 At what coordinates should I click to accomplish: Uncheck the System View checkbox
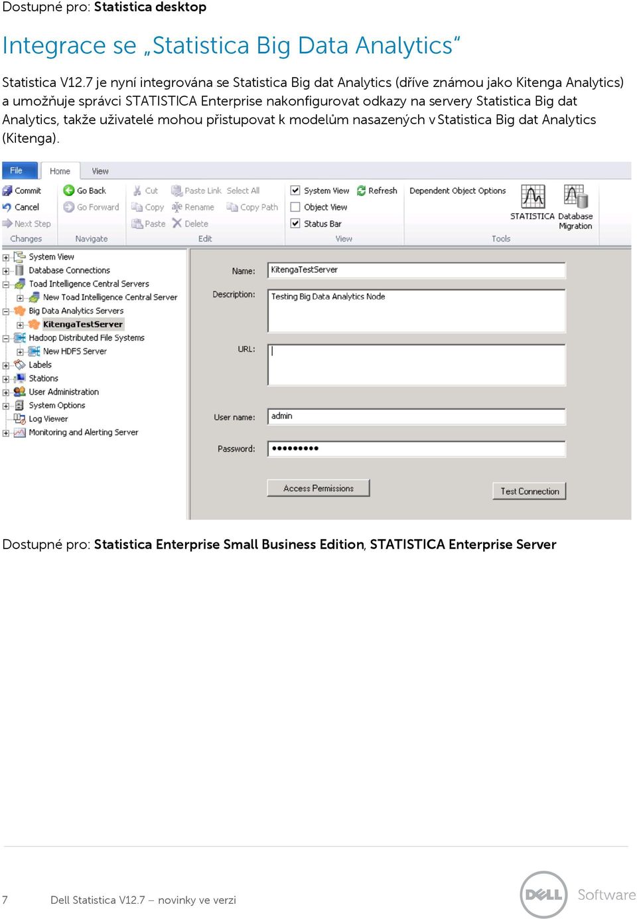(x=295, y=191)
